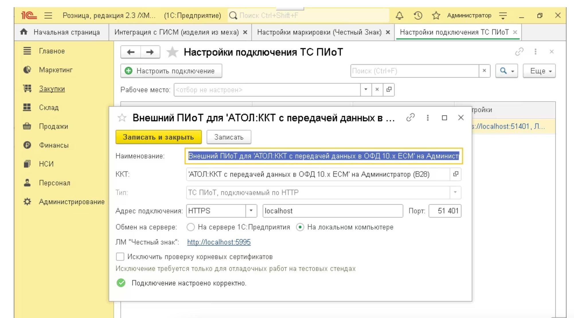
Task: Open the Персонал section
Action: pos(54,183)
